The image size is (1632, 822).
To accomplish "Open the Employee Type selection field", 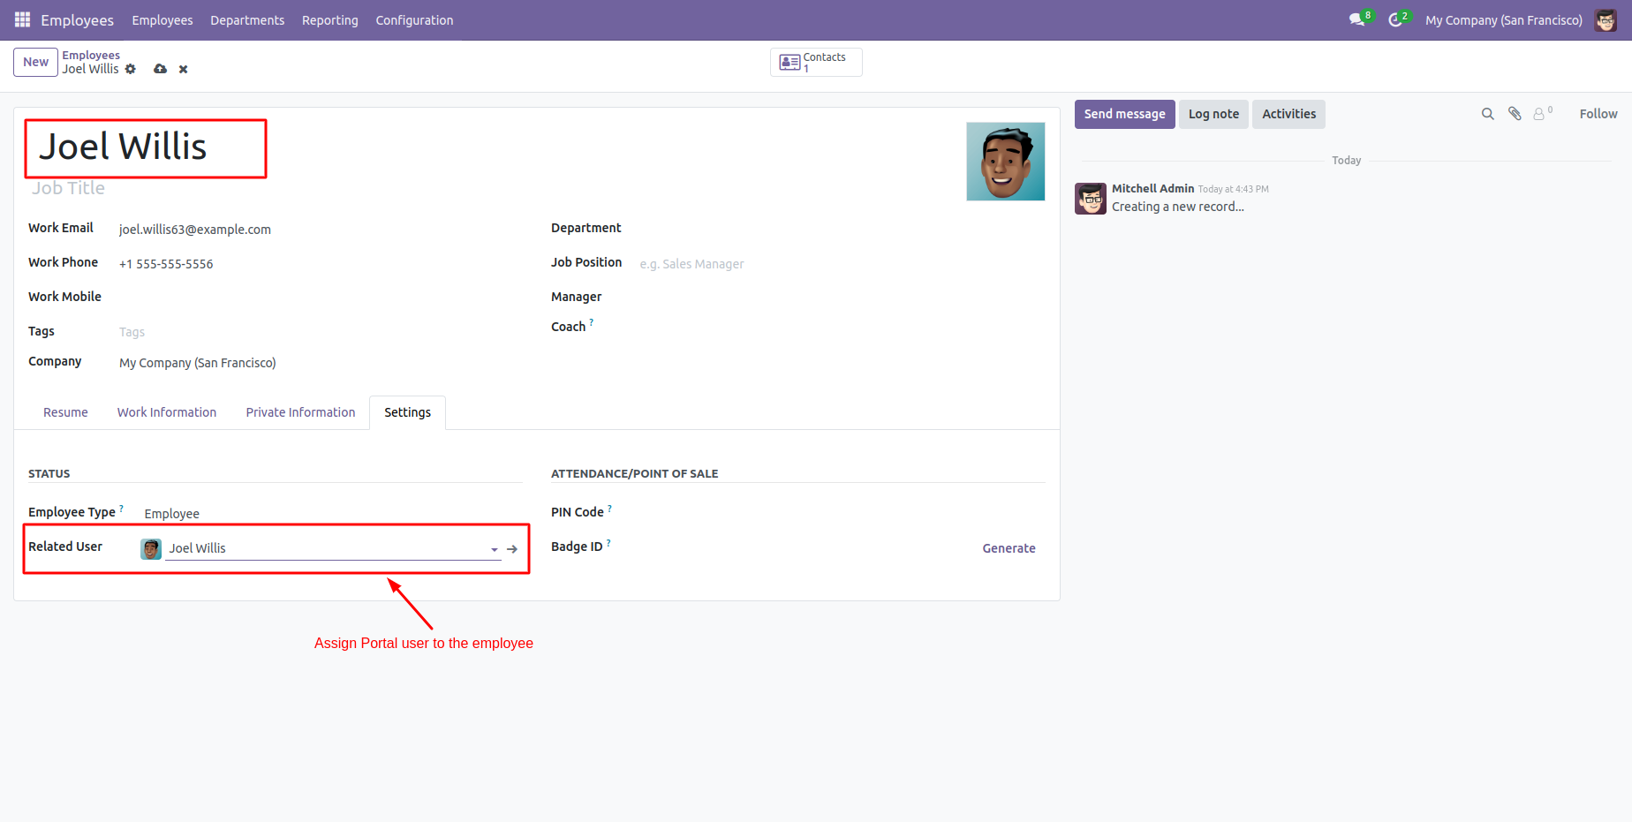I will 327,514.
